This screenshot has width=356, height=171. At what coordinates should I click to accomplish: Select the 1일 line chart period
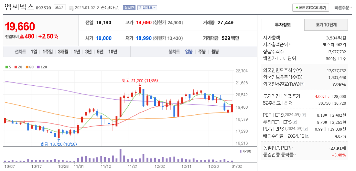tap(34, 51)
